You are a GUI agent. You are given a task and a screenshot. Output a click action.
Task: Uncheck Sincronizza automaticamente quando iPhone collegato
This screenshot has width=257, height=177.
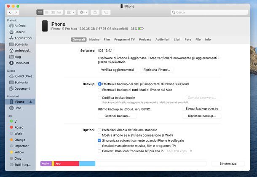(x=99, y=140)
